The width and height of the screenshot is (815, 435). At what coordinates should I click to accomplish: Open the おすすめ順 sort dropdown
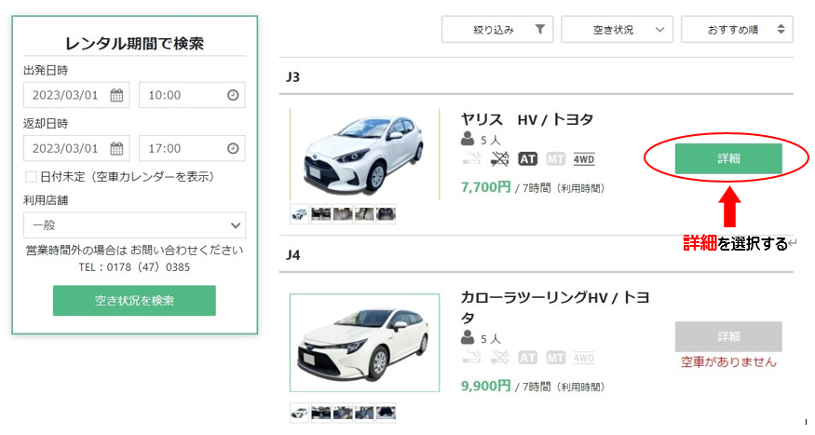[737, 30]
